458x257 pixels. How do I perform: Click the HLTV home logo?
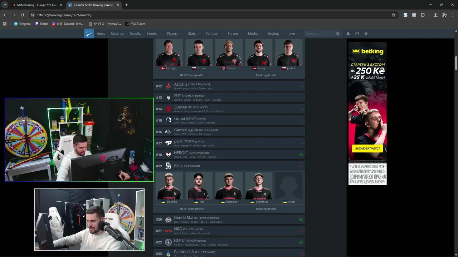point(89,34)
